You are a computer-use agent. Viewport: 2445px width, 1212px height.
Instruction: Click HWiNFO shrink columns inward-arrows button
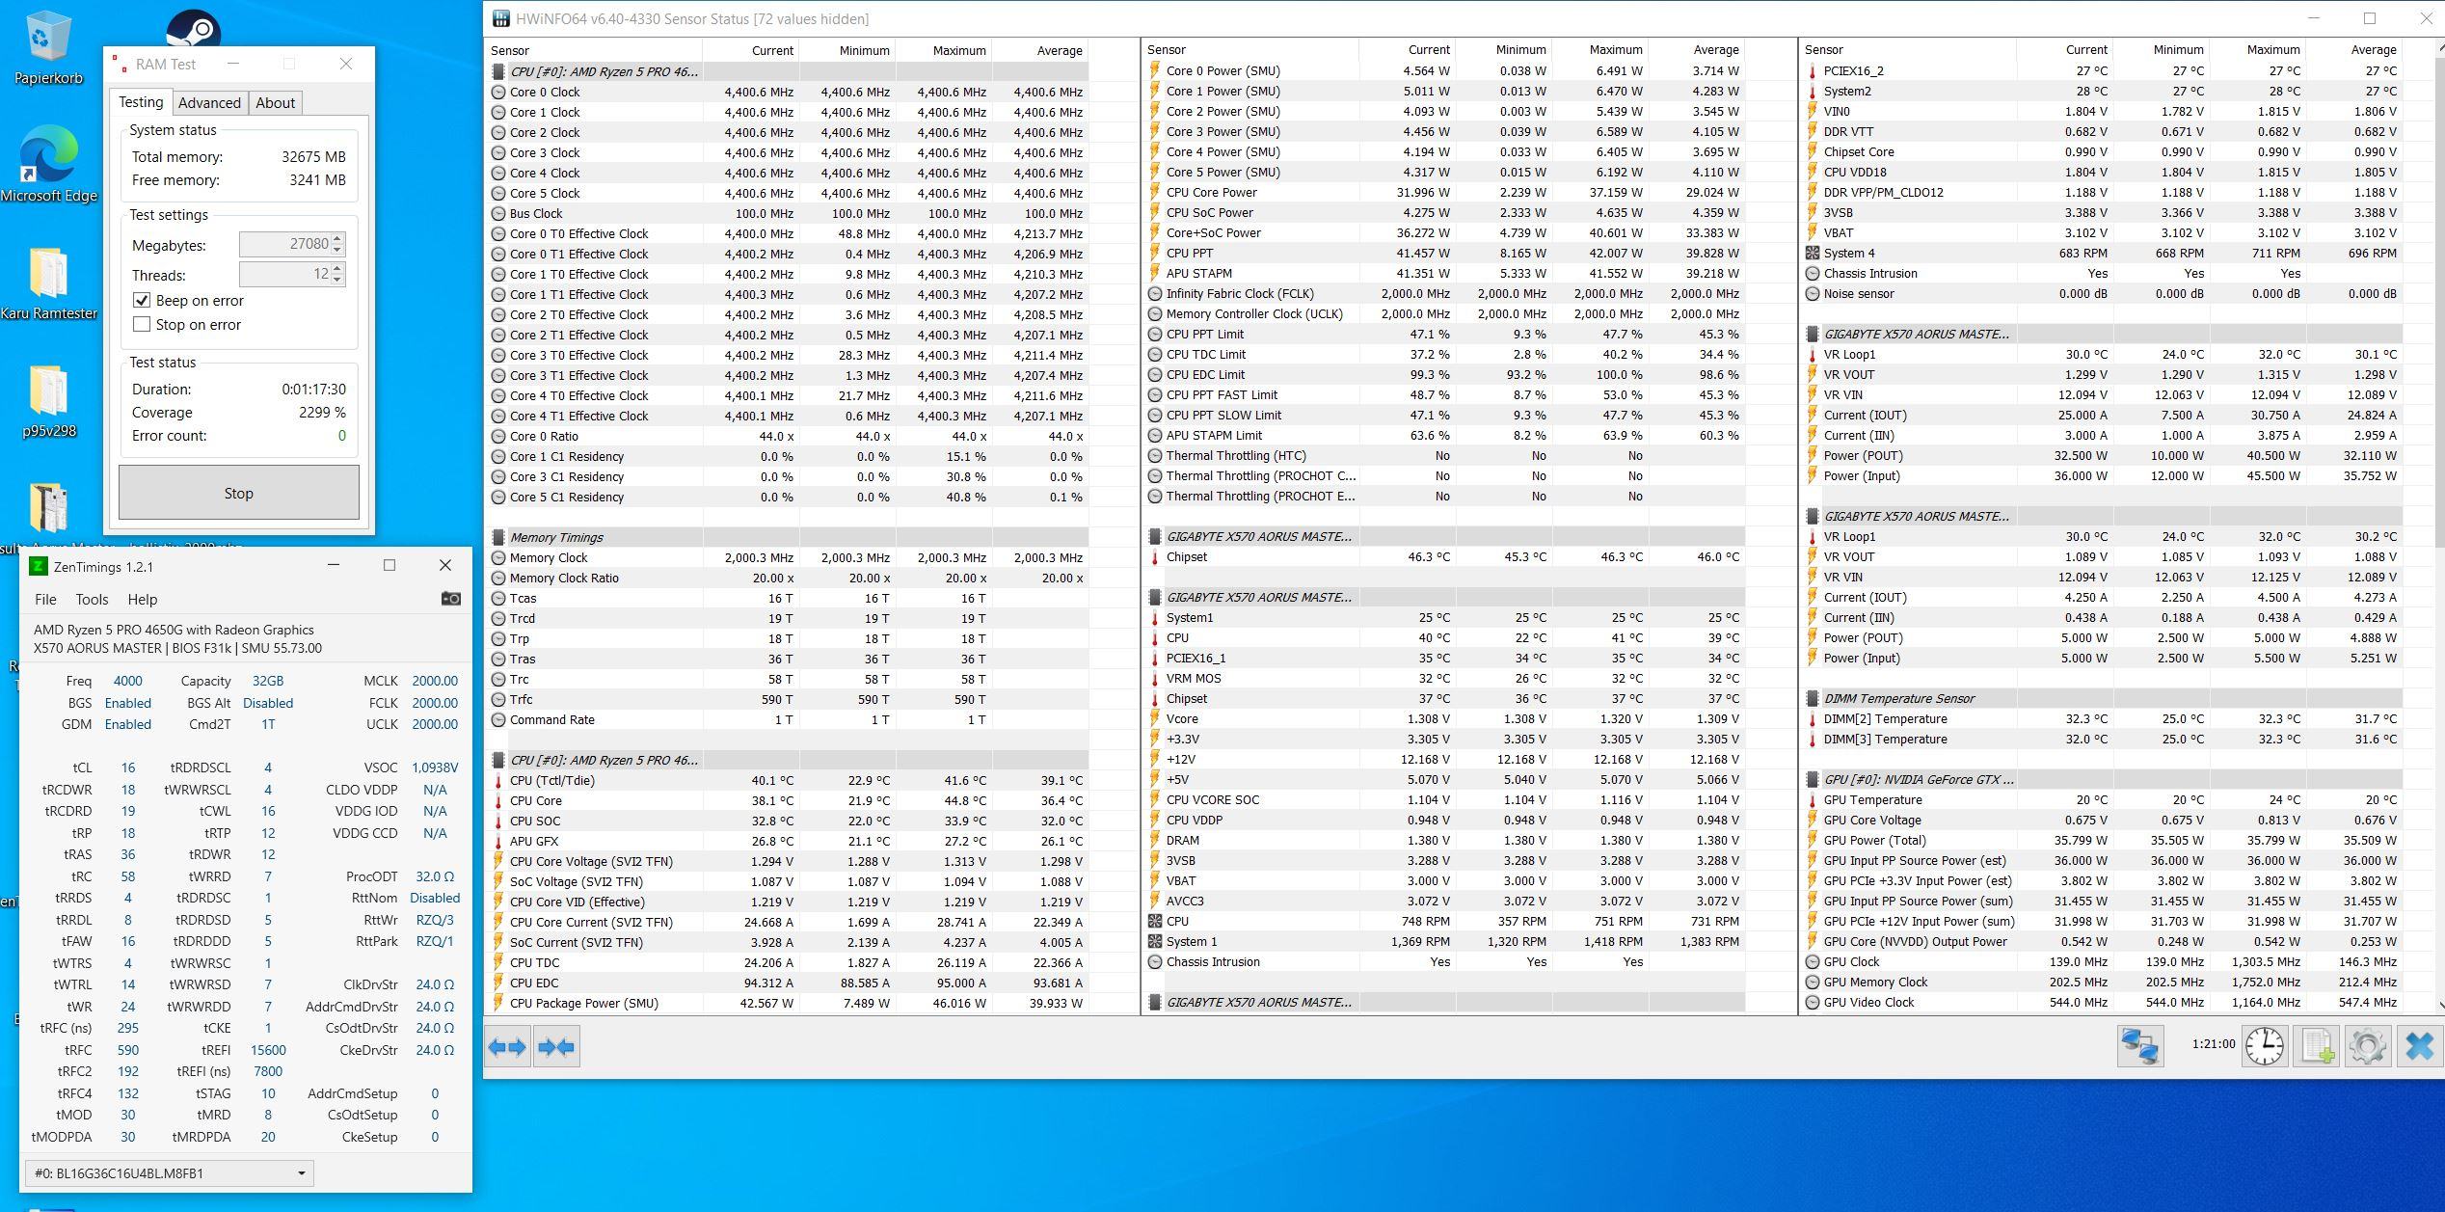[x=556, y=1046]
